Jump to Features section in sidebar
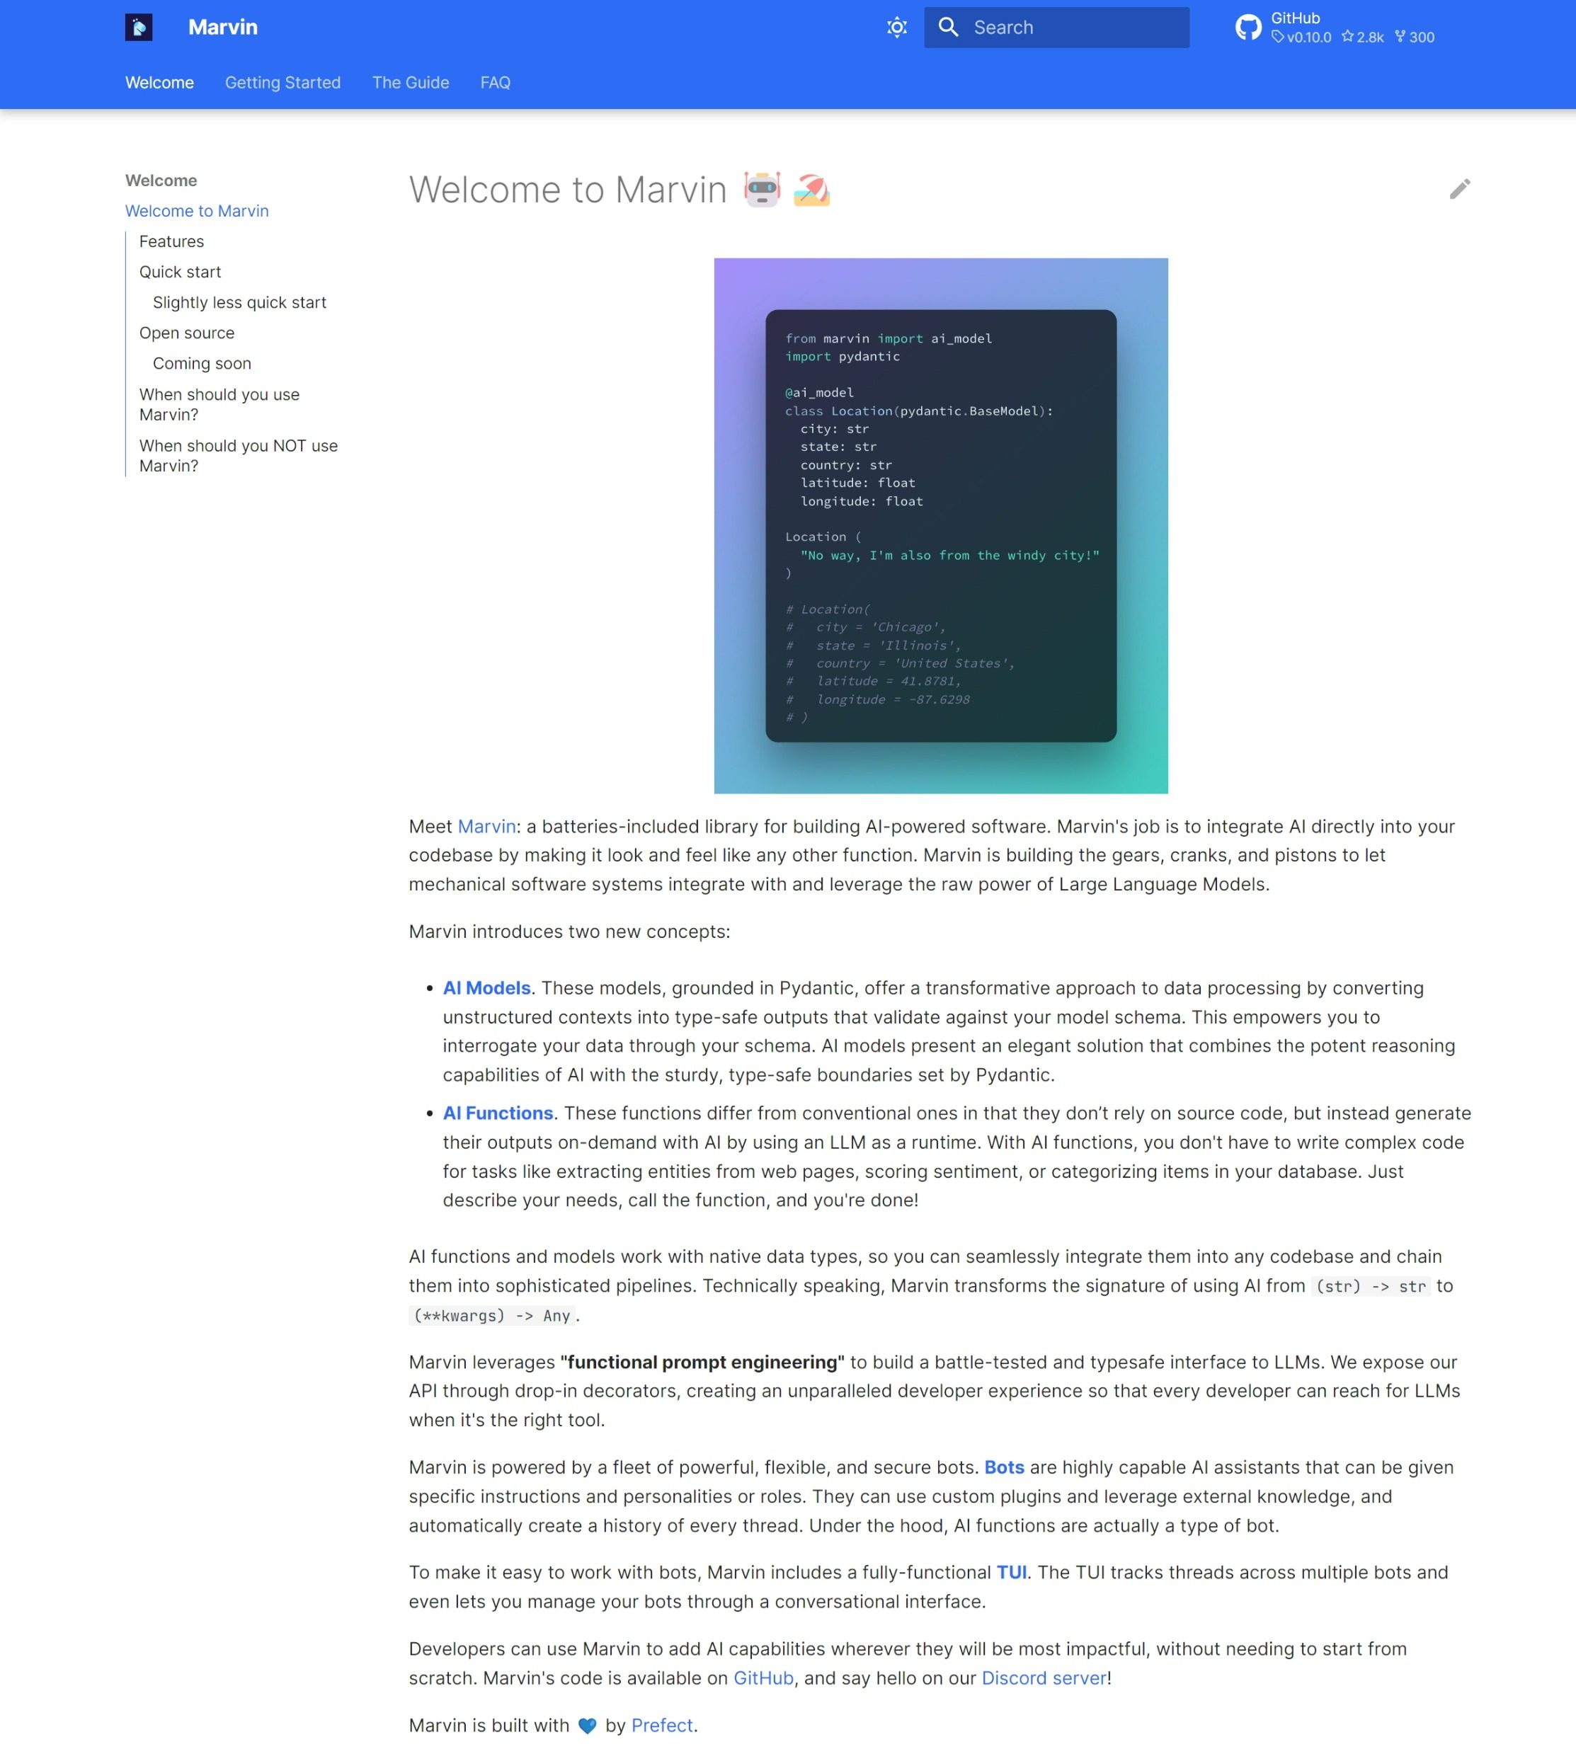Image resolution: width=1576 pixels, height=1749 pixels. point(171,241)
